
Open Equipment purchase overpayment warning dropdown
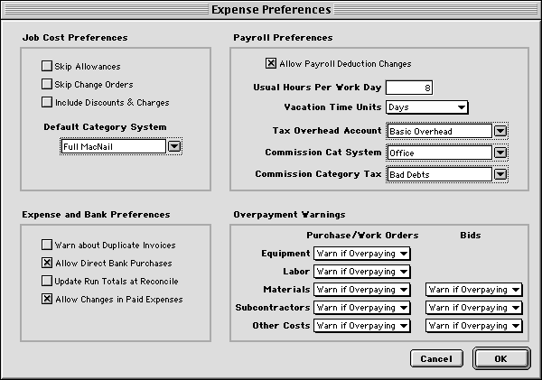(x=361, y=254)
